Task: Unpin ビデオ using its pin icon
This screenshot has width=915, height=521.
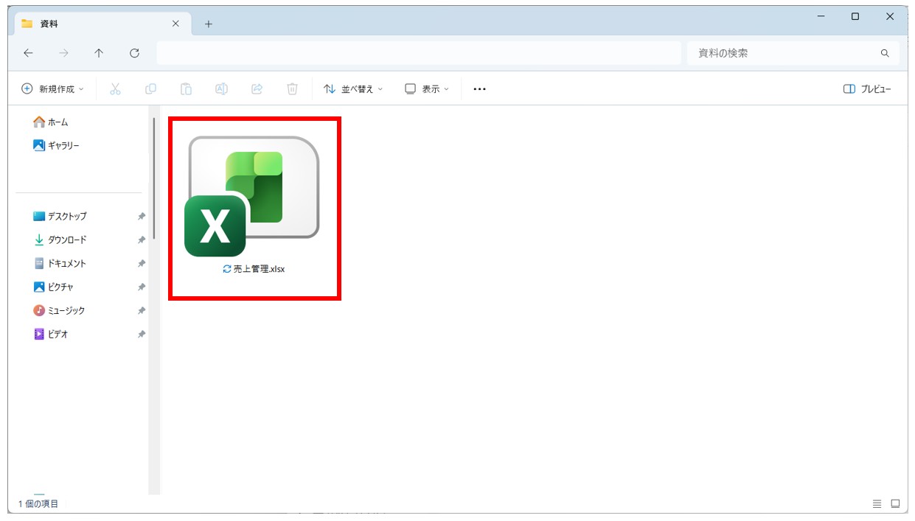Action: pos(142,335)
